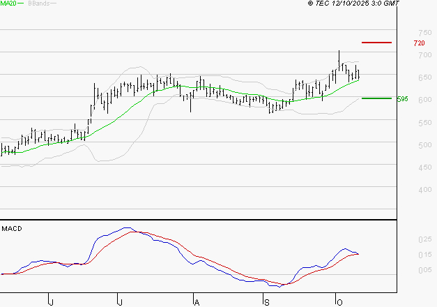Image resolution: width=437 pixels, height=307 pixels.
Task: Click the 'S' September month axis label
Action: pos(265,301)
